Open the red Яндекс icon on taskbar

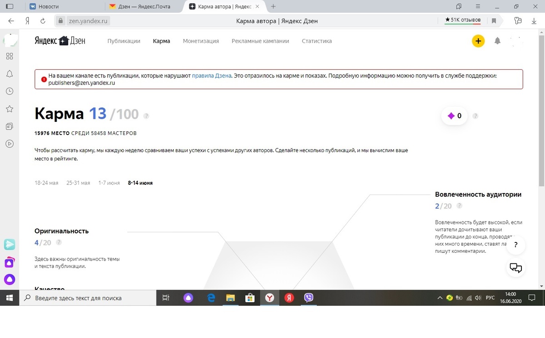(x=289, y=298)
